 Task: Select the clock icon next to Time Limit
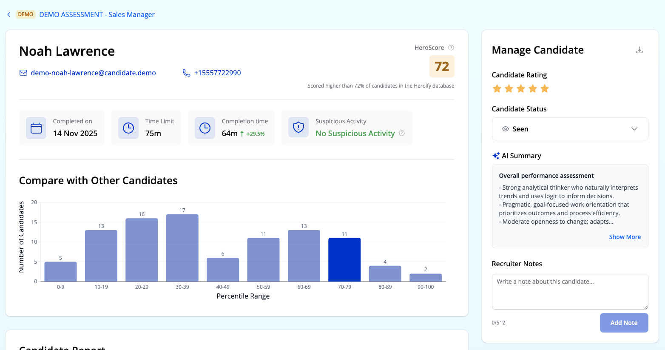128,127
